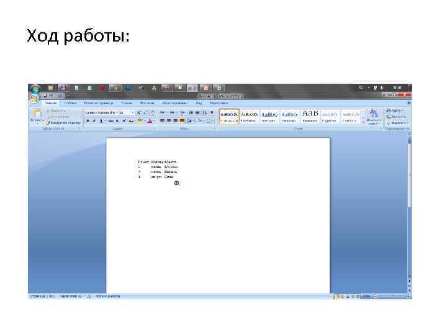Screen dimensions: 447x335
Task: Open the Line Spacing menu
Action: pyautogui.click(x=190, y=121)
